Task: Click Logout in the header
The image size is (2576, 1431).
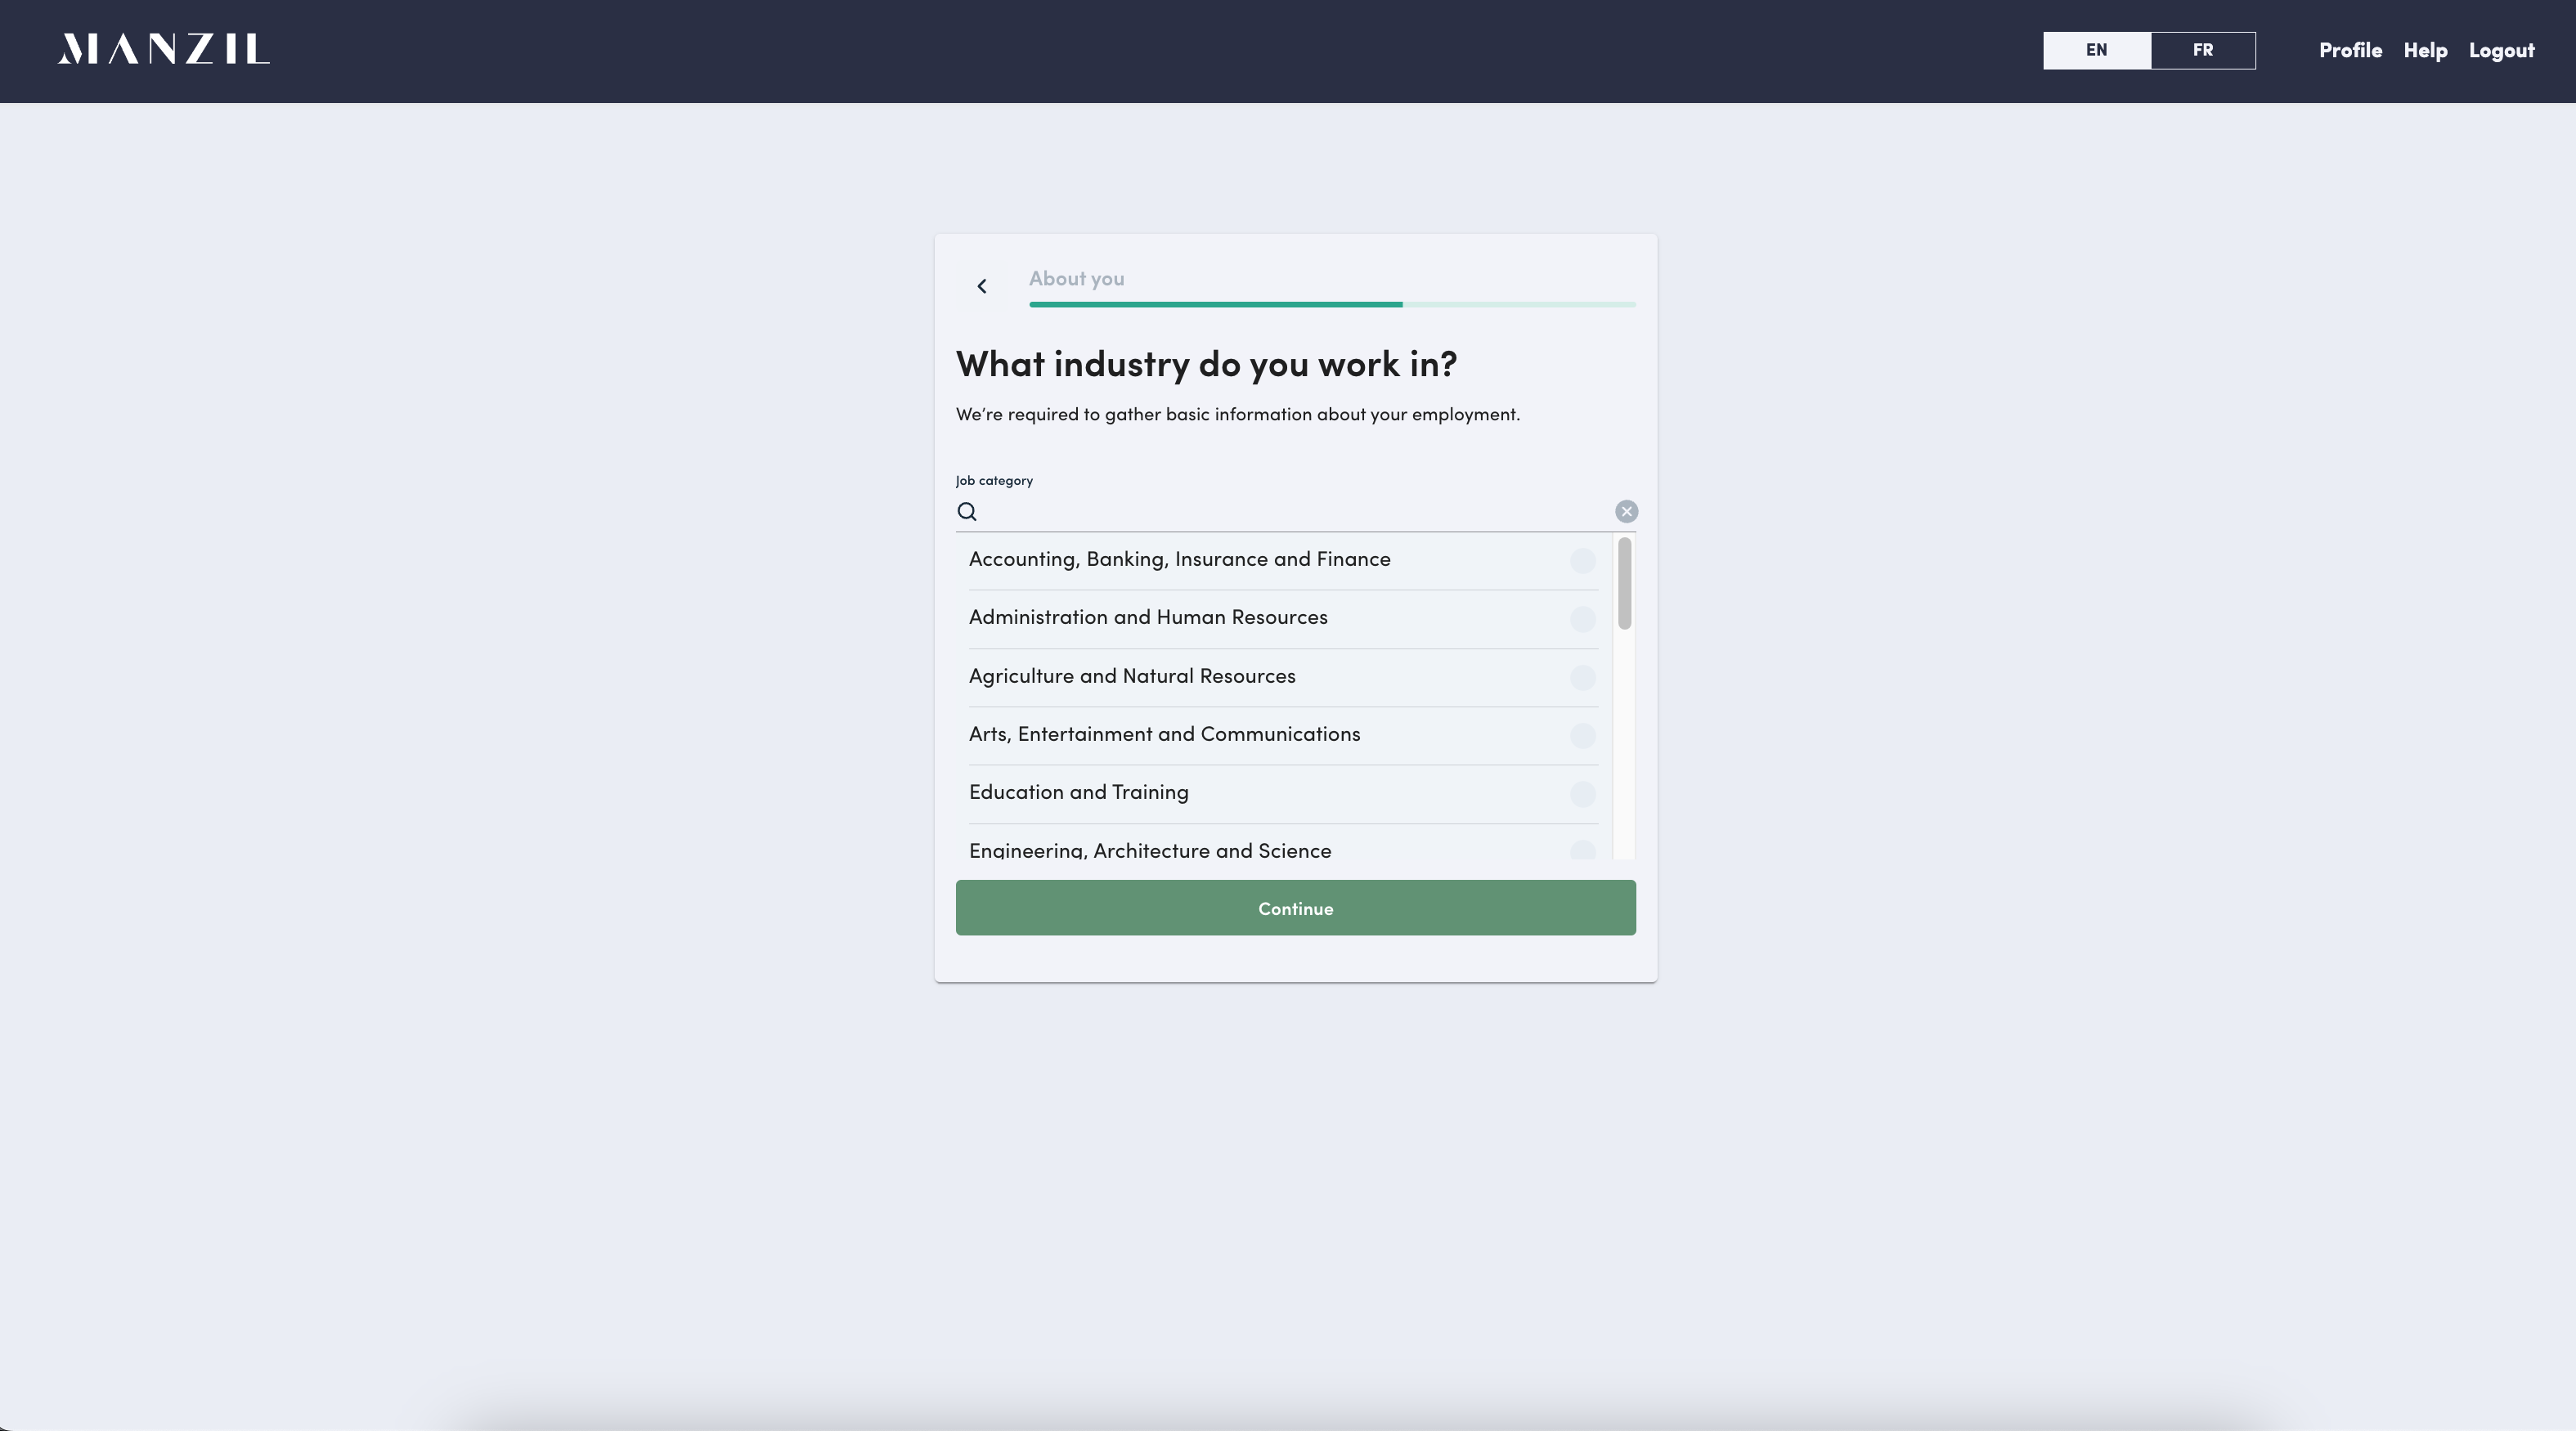Action: [2501, 50]
